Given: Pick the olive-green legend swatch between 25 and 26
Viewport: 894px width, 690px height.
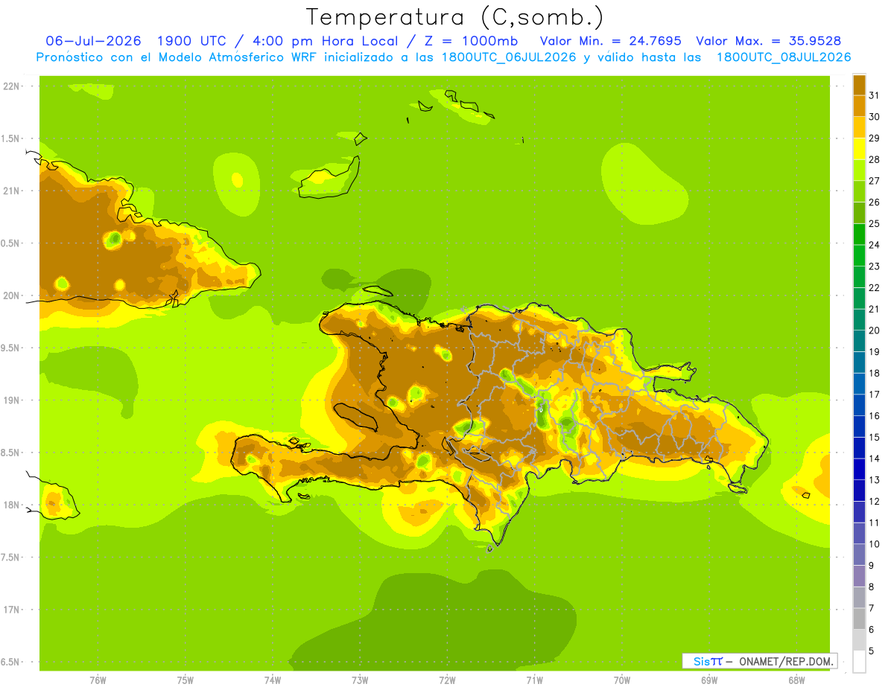Looking at the screenshot, I should click(859, 213).
